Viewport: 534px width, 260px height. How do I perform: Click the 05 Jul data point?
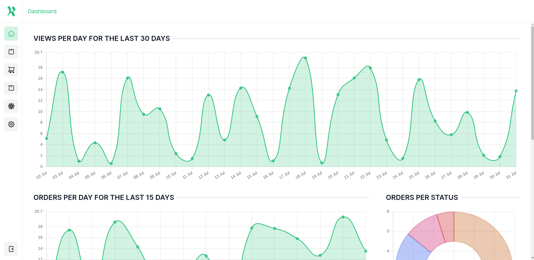[95, 143]
